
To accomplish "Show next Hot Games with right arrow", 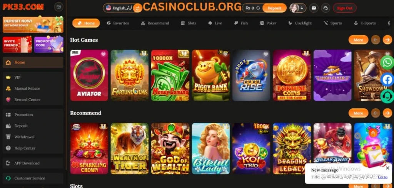I will click(387, 40).
